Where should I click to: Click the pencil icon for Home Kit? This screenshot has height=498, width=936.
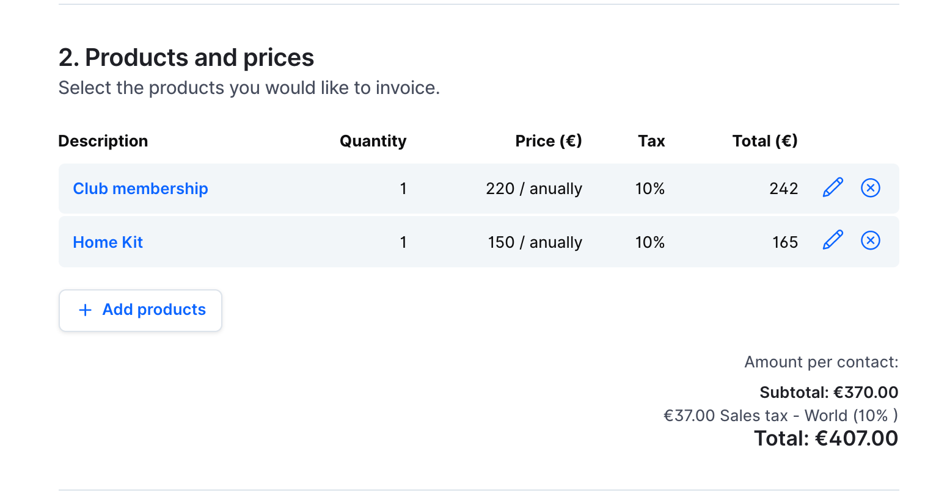click(x=833, y=240)
